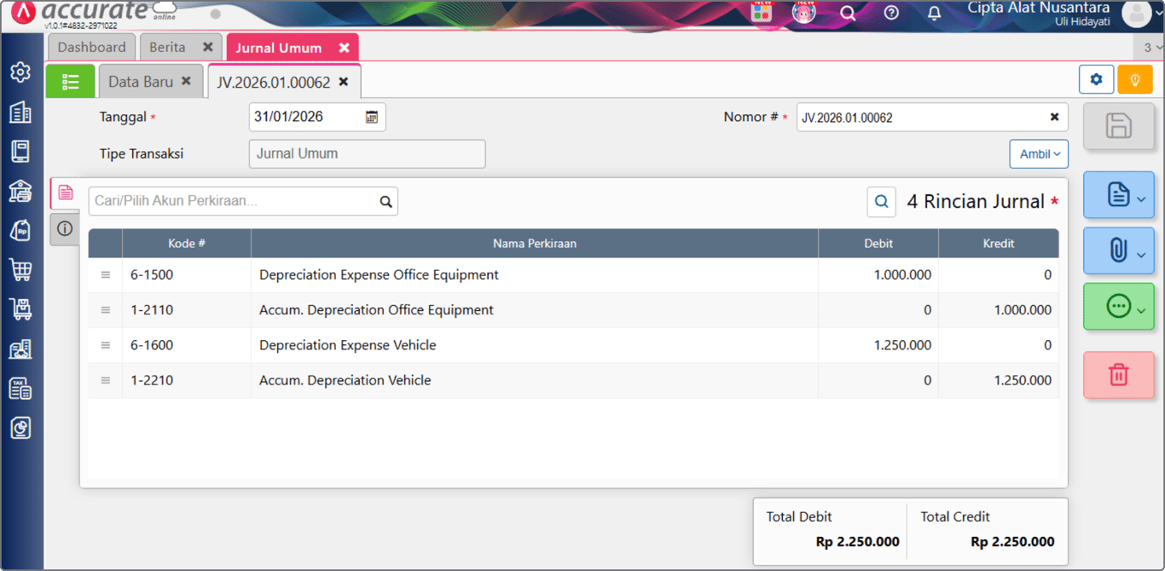
Task: Switch to the Dashboard tab
Action: pos(91,48)
